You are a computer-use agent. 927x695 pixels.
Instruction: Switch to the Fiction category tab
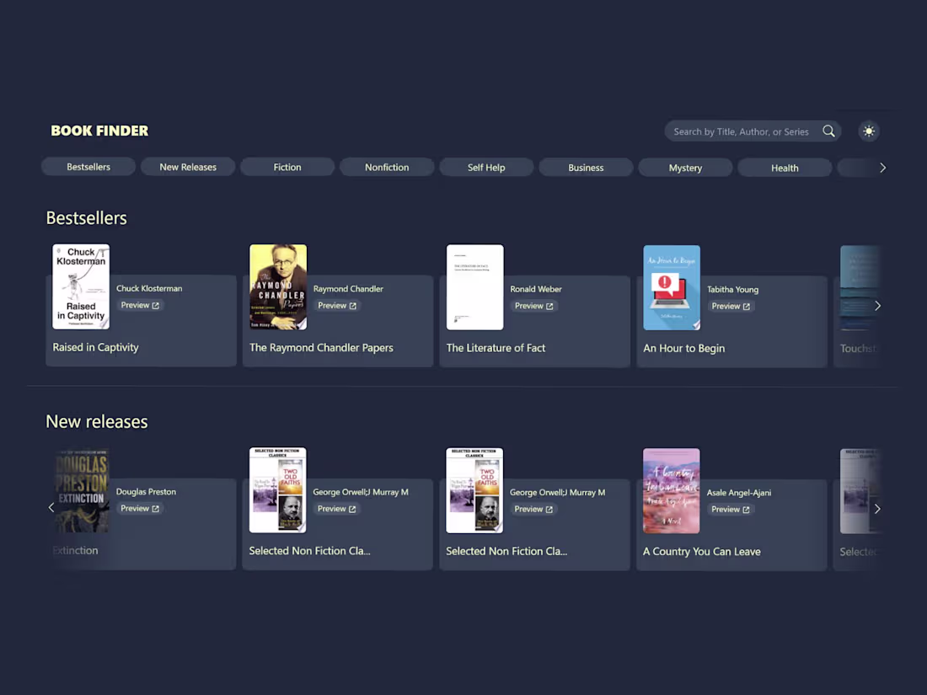pos(287,167)
